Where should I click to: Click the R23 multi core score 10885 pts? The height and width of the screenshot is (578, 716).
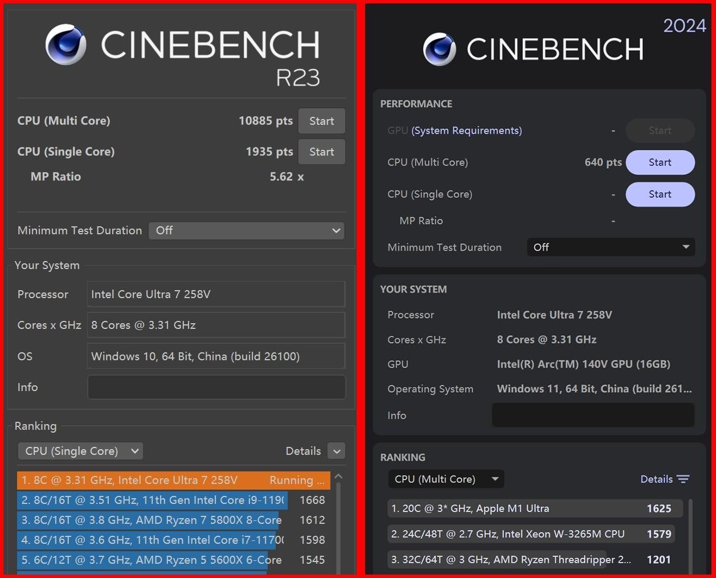coord(265,121)
